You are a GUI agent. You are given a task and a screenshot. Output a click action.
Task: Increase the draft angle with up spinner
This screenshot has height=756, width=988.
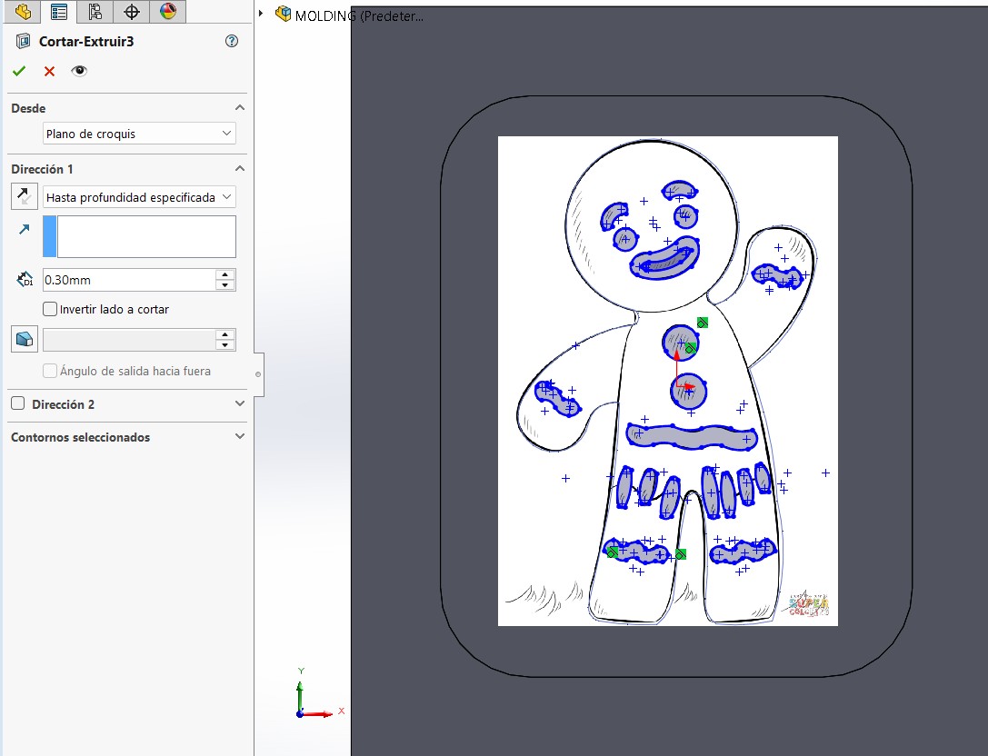pyautogui.click(x=225, y=334)
